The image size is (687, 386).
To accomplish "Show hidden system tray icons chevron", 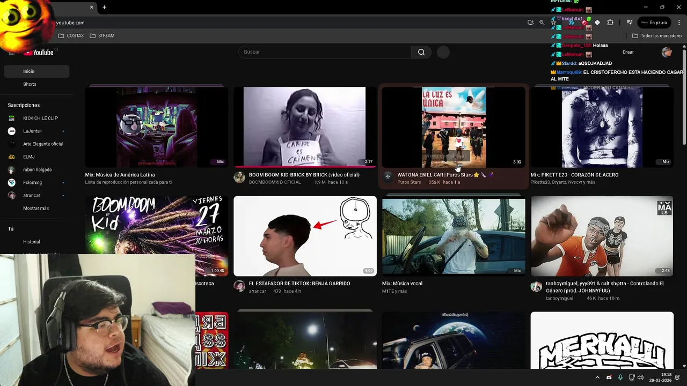I will (x=597, y=377).
